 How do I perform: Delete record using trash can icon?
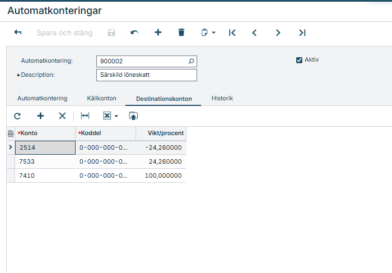pos(181,33)
